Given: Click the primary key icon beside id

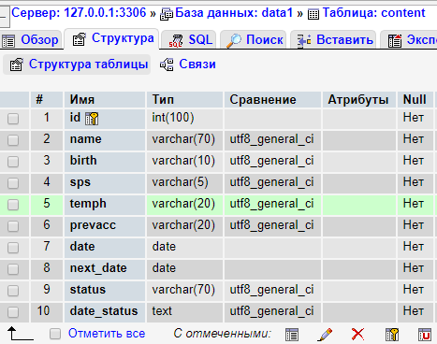Looking at the screenshot, I should [x=92, y=119].
